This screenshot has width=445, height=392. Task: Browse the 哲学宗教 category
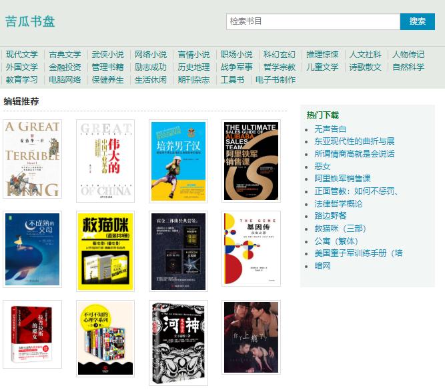[280, 67]
